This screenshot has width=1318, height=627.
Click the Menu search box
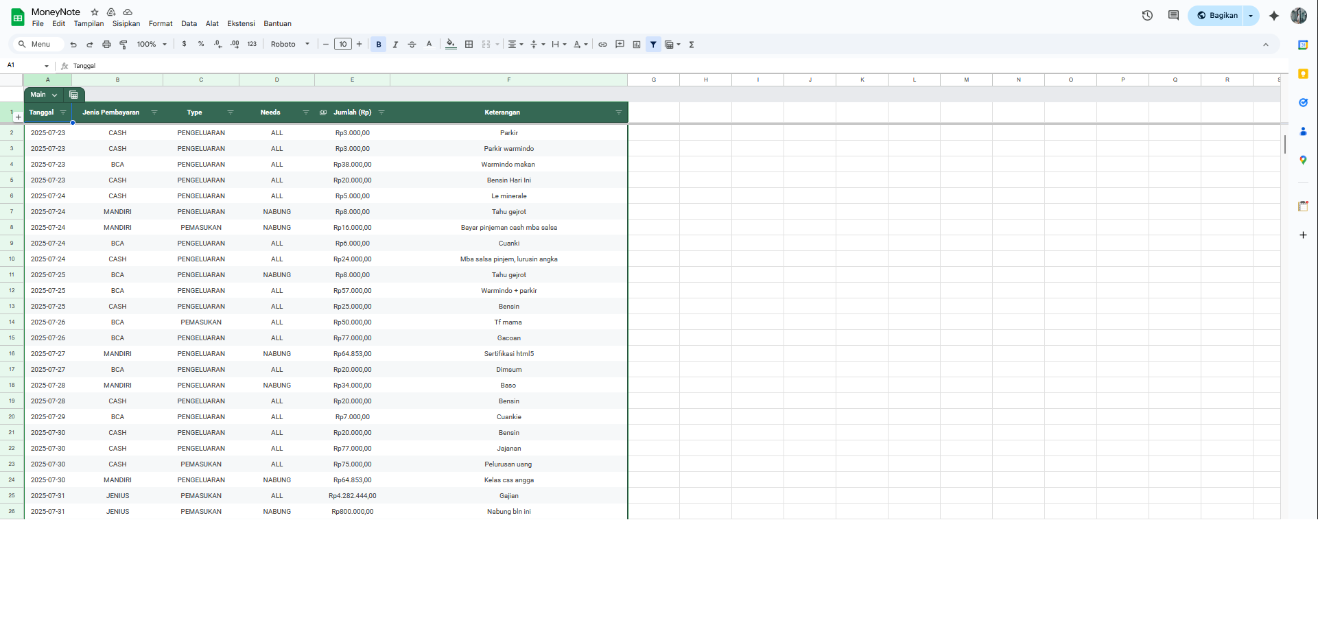point(38,45)
